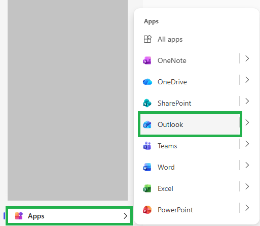260x226 pixels.
Task: Click the colorful Apps sidebar icon
Action: (x=19, y=216)
